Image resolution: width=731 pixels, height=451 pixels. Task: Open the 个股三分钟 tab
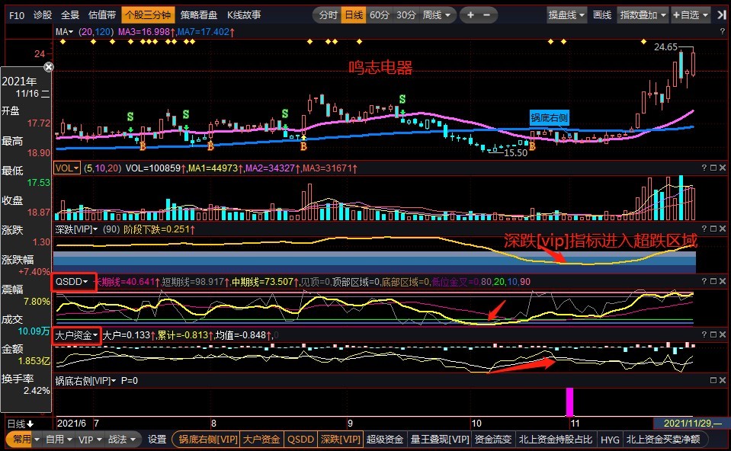tap(149, 14)
